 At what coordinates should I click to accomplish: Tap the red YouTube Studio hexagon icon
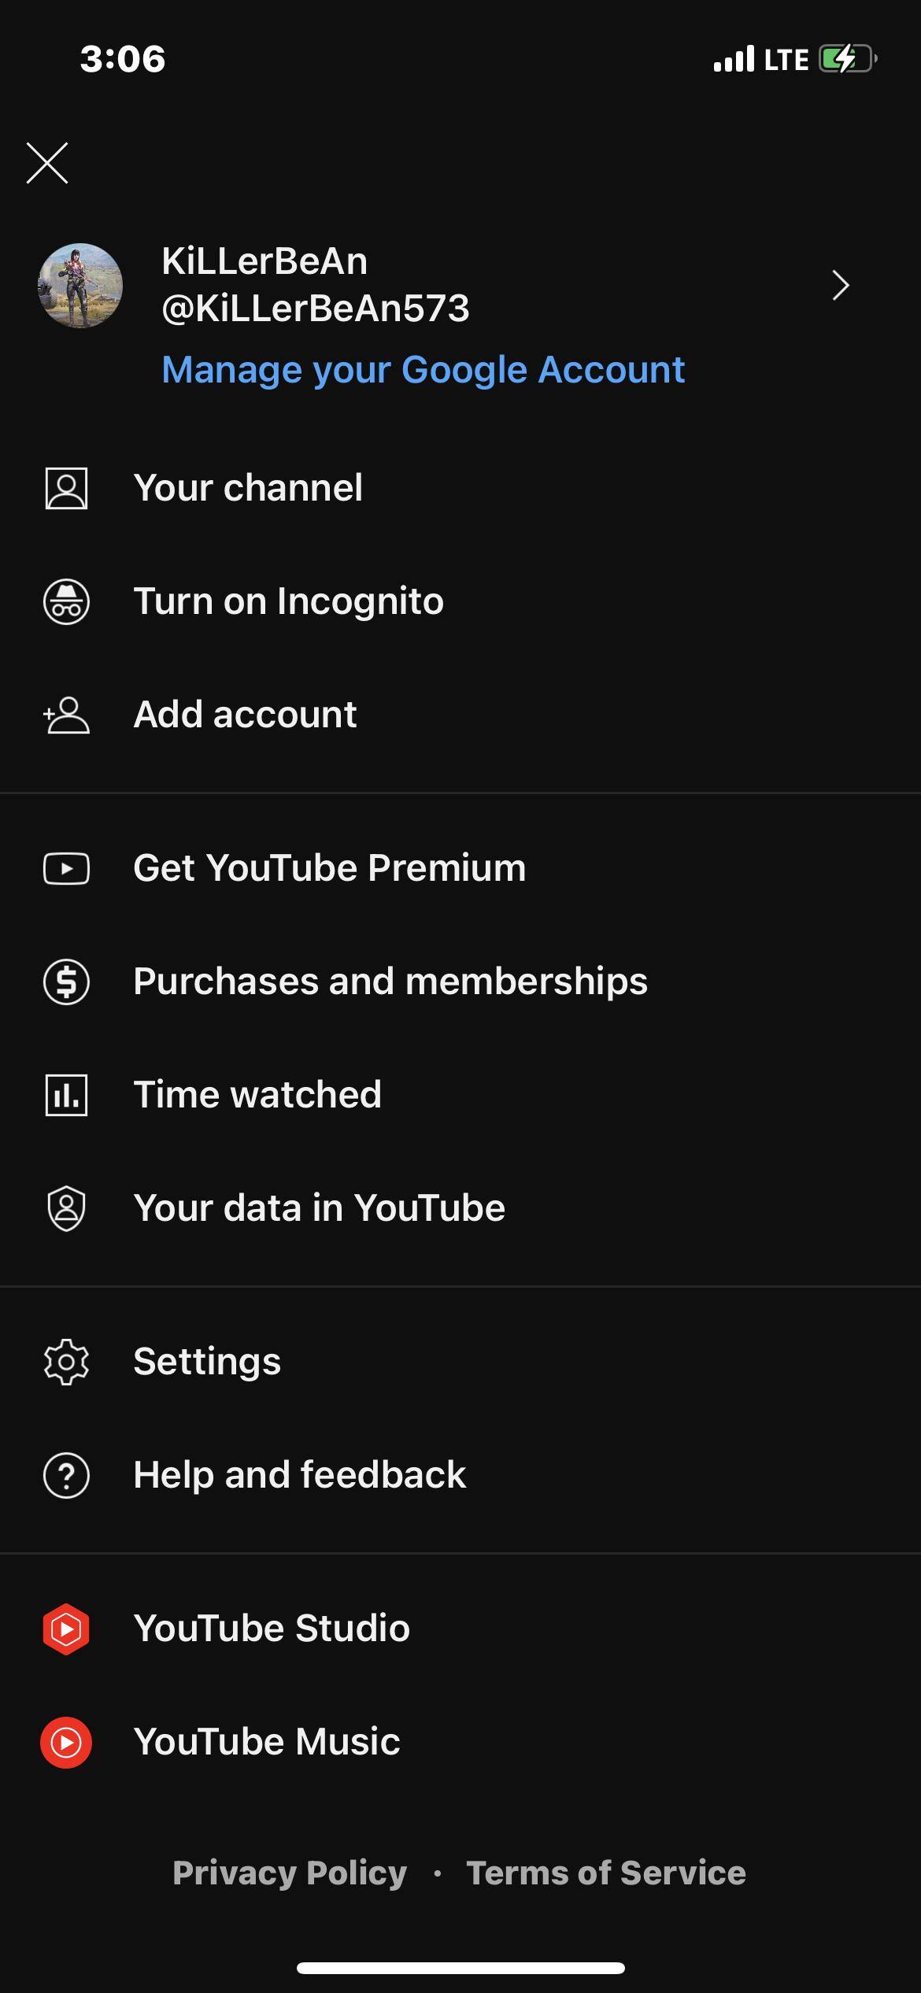click(66, 1629)
